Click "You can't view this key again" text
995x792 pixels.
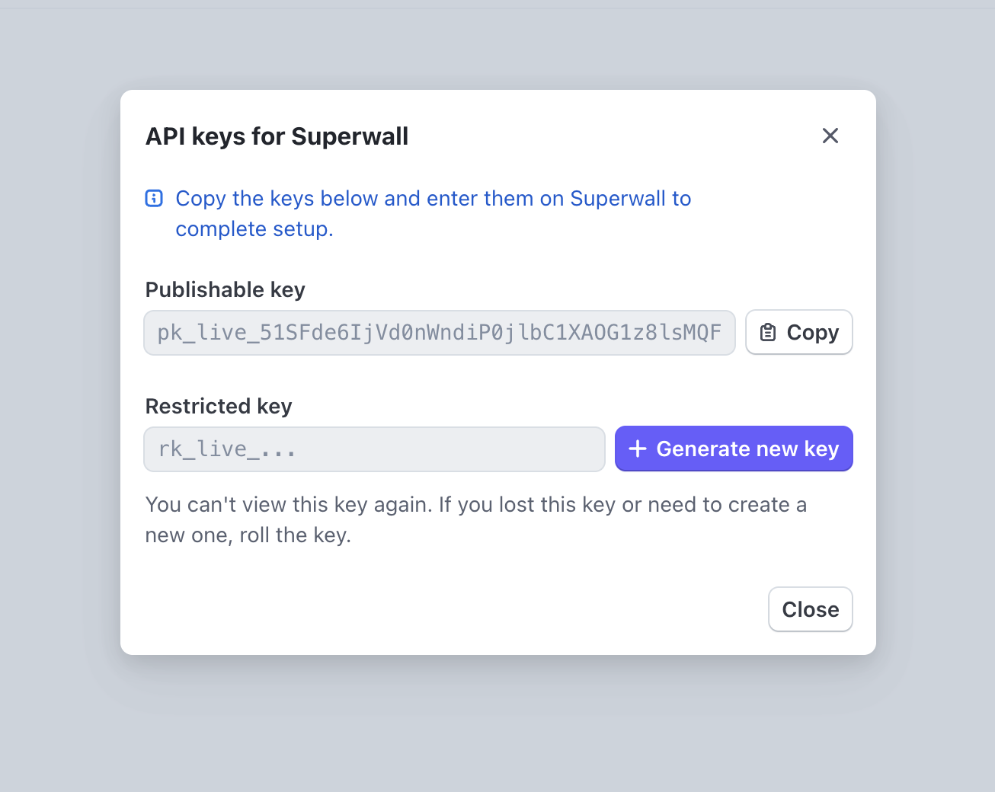coord(288,505)
